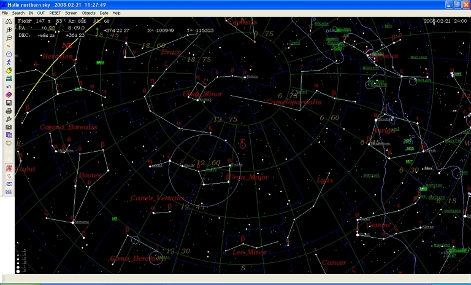Click the Leo_Minor constellation label
Image resolution: width=471 pixels, height=285 pixels.
point(250,252)
